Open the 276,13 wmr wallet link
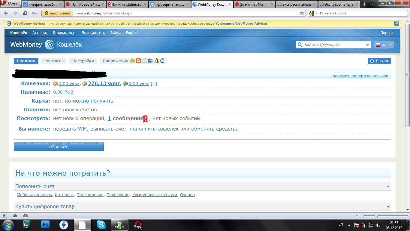The height and width of the screenshot is (231, 410). 104,84
